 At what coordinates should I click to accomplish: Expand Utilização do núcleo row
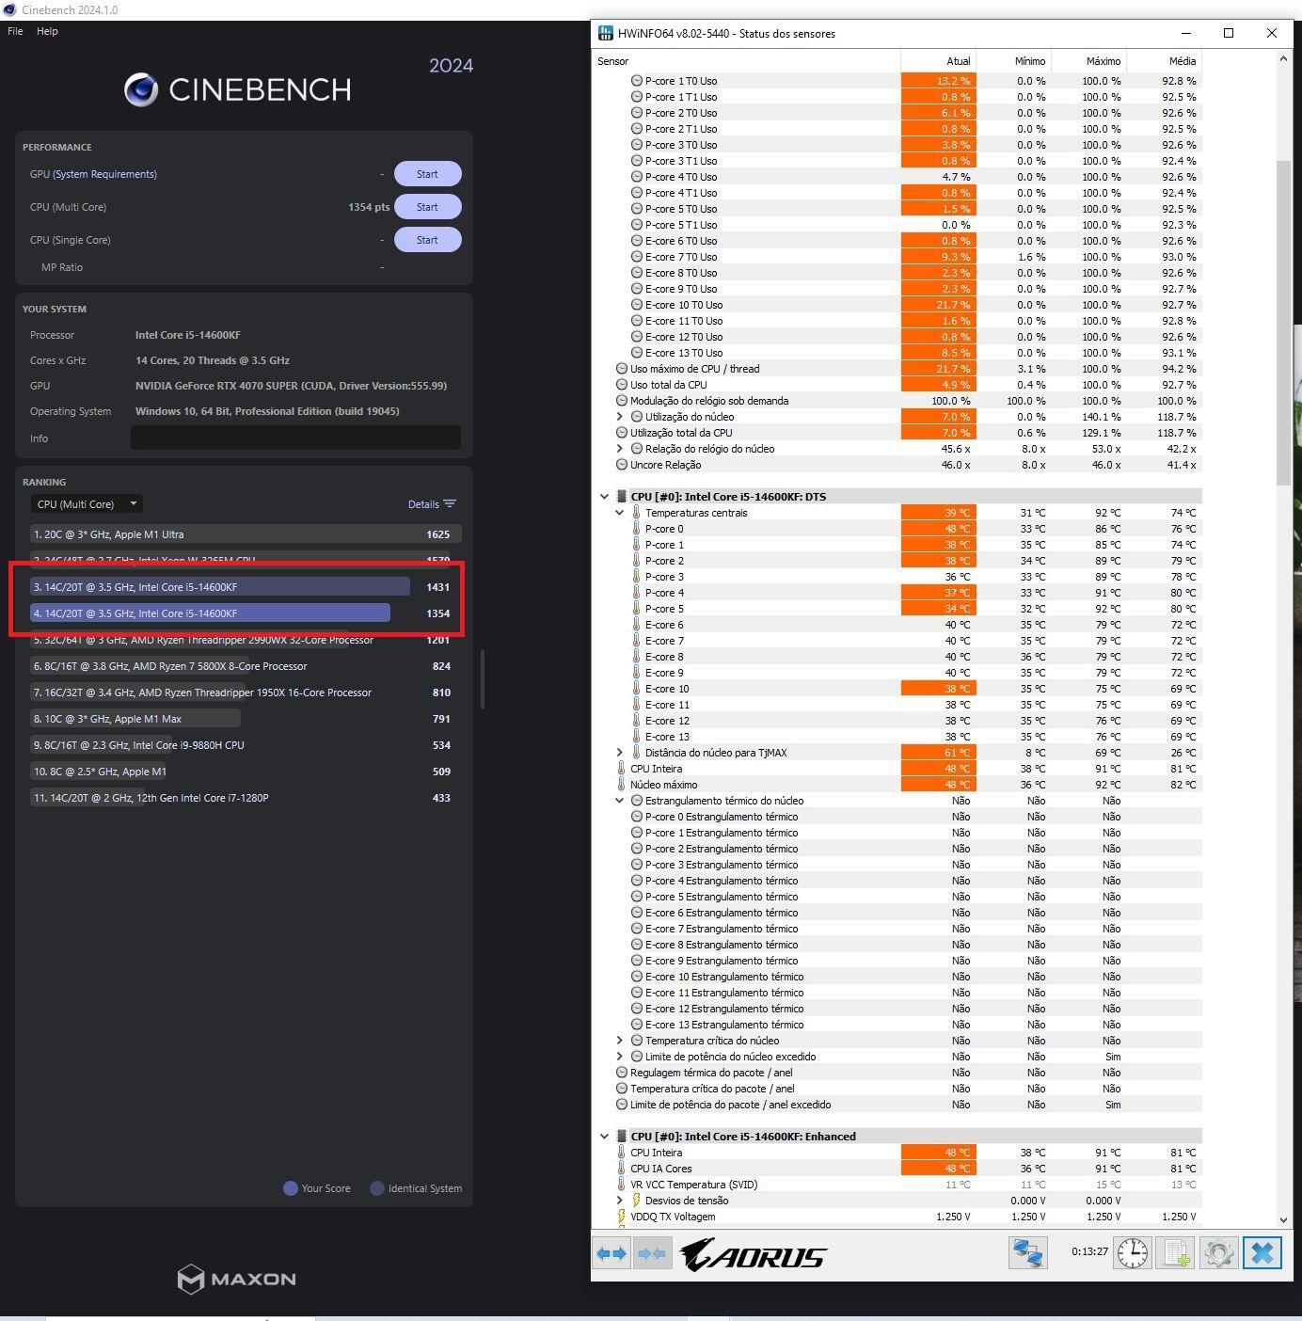tap(620, 417)
